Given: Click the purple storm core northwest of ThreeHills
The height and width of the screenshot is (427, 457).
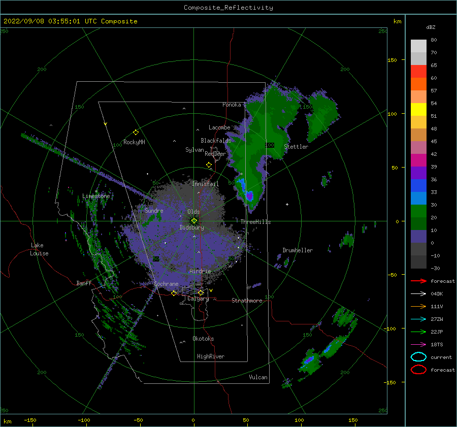Looking at the screenshot, I should 249,195.
